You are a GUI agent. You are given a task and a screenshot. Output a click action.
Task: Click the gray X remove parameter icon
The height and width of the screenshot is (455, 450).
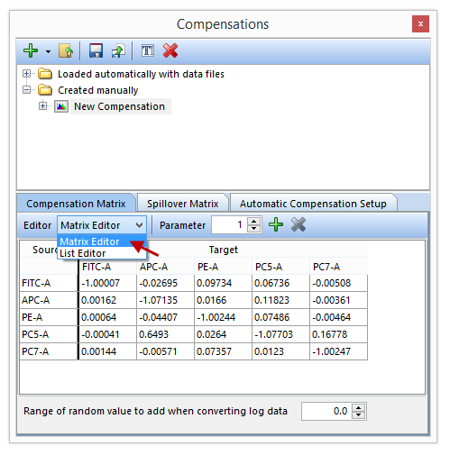coord(298,224)
